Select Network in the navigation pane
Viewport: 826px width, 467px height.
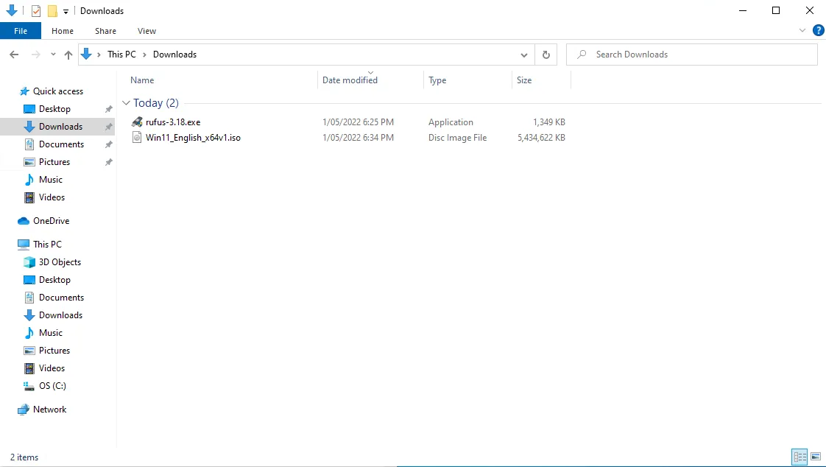49,409
